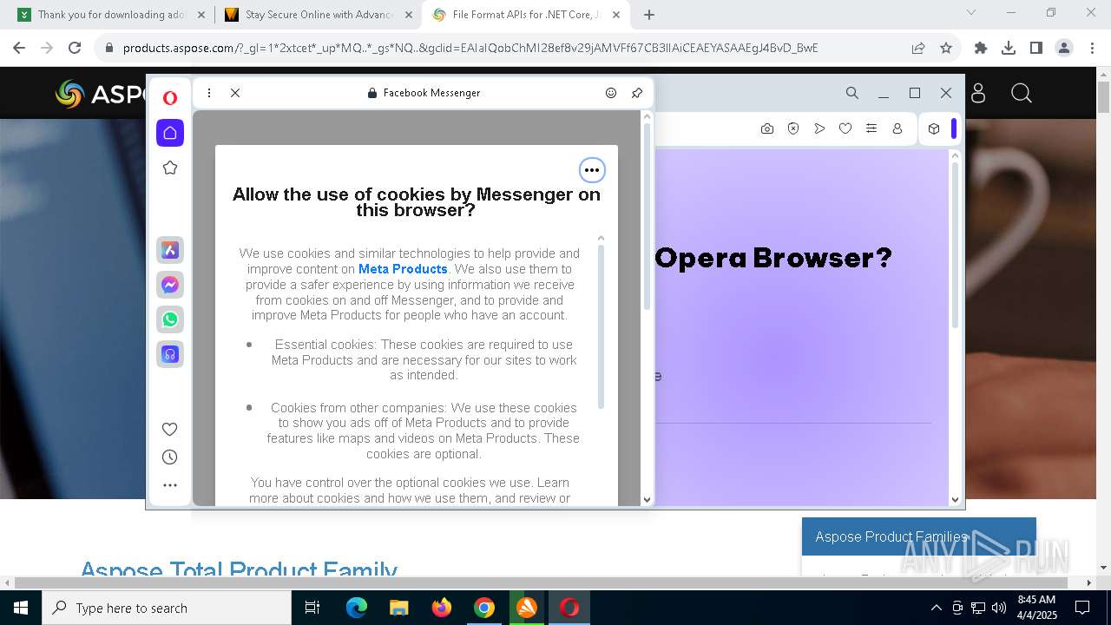Open File Explorer from taskbar

[x=399, y=608]
